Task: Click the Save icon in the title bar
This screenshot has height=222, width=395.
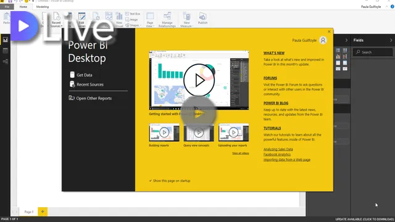Action: pos(10,1)
